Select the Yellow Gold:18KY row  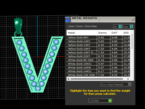tap(98, 49)
